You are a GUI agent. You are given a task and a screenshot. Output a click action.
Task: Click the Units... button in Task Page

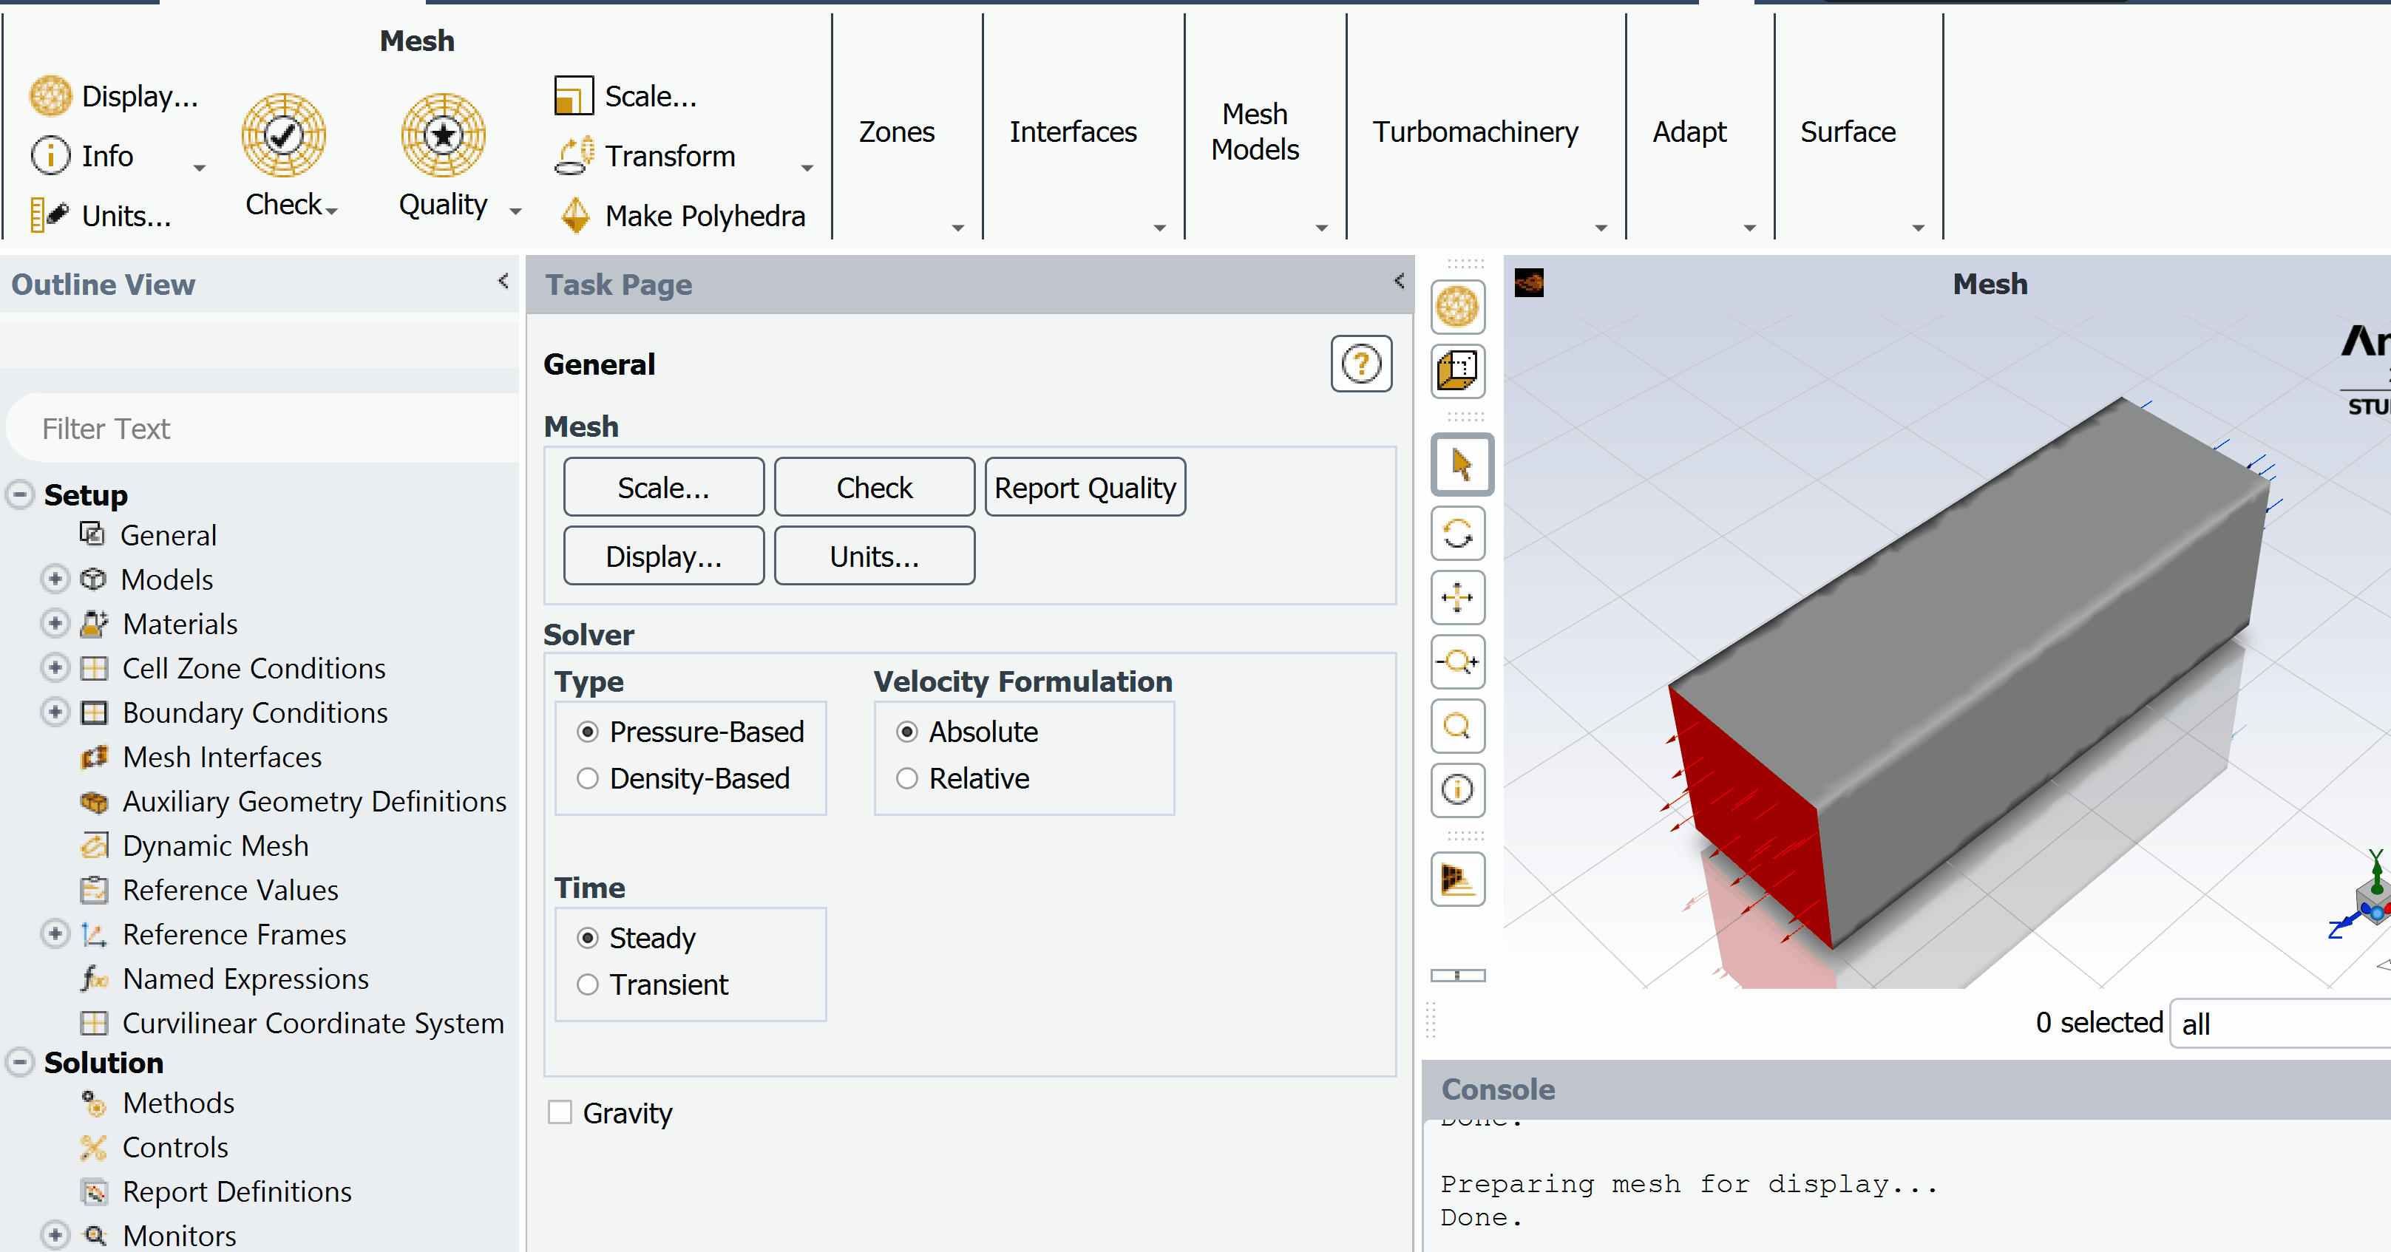tap(875, 556)
